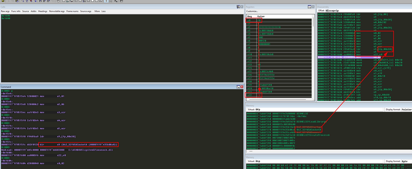The width and height of the screenshot is (412, 169).
Task: Click the Registers window toolbar icon
Action: pyautogui.click(x=309, y=7)
